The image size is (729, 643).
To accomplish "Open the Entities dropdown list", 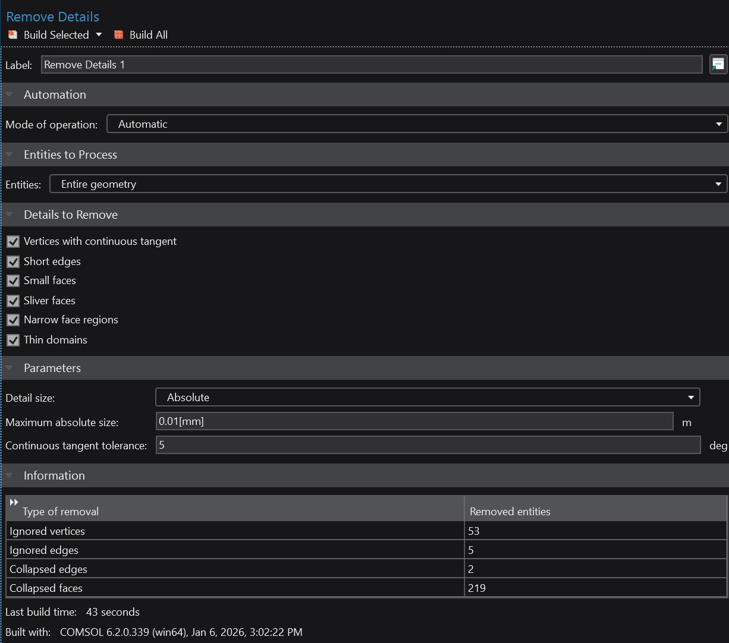I will point(388,184).
